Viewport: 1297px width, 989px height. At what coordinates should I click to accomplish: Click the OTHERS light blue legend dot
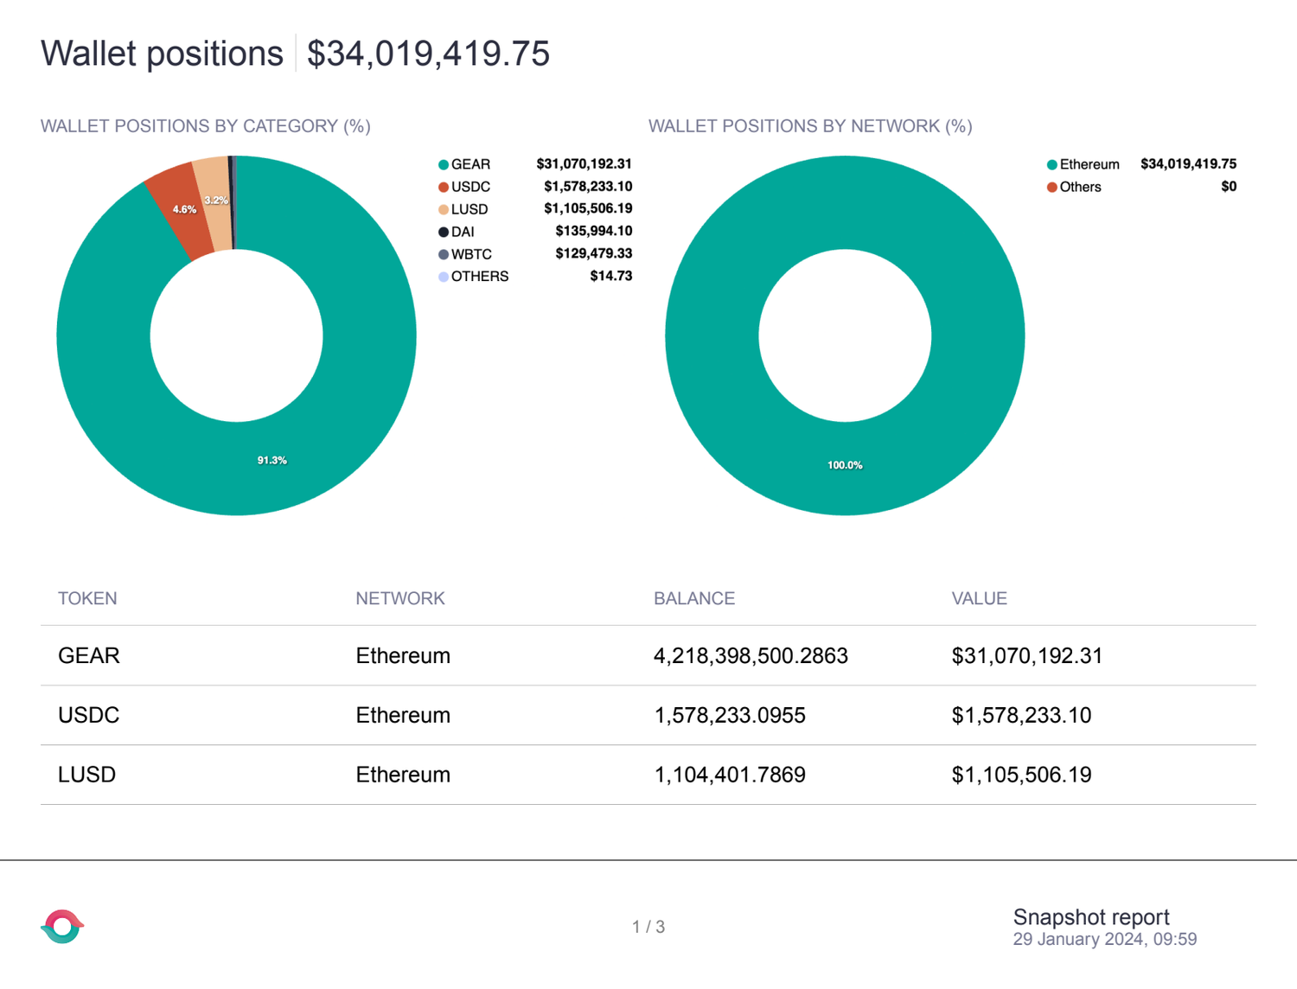click(x=444, y=277)
